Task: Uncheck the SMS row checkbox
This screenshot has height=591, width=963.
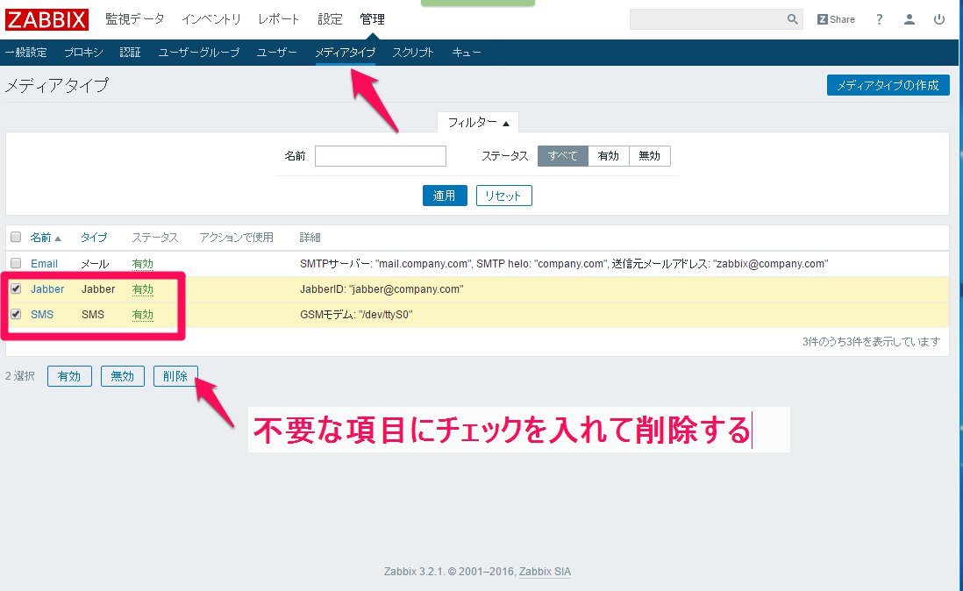Action: click(16, 314)
